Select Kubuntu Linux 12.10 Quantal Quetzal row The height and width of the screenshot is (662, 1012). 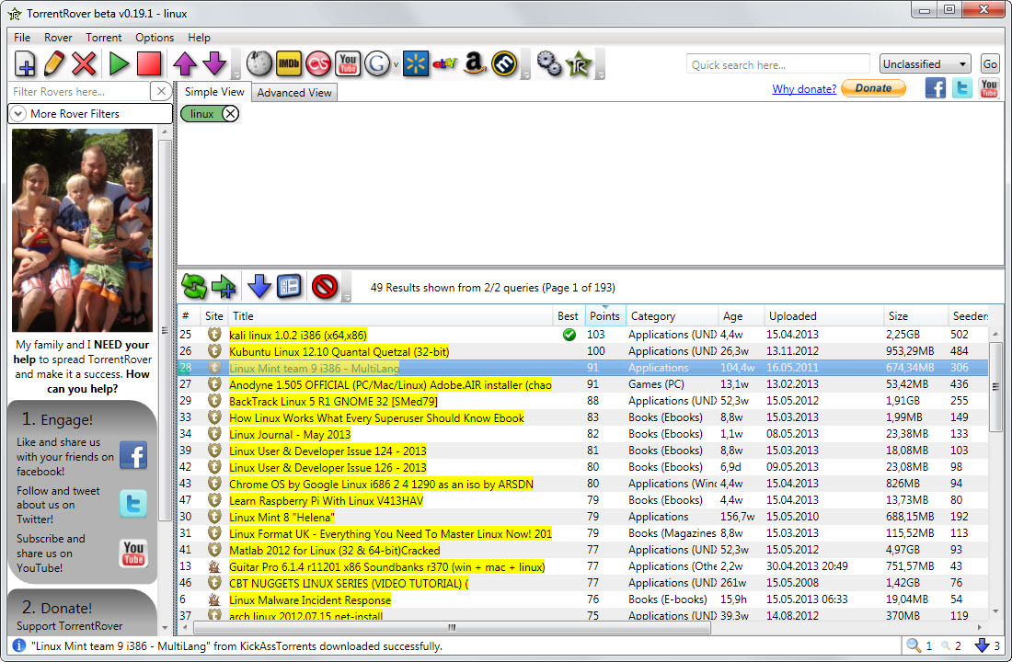point(582,351)
